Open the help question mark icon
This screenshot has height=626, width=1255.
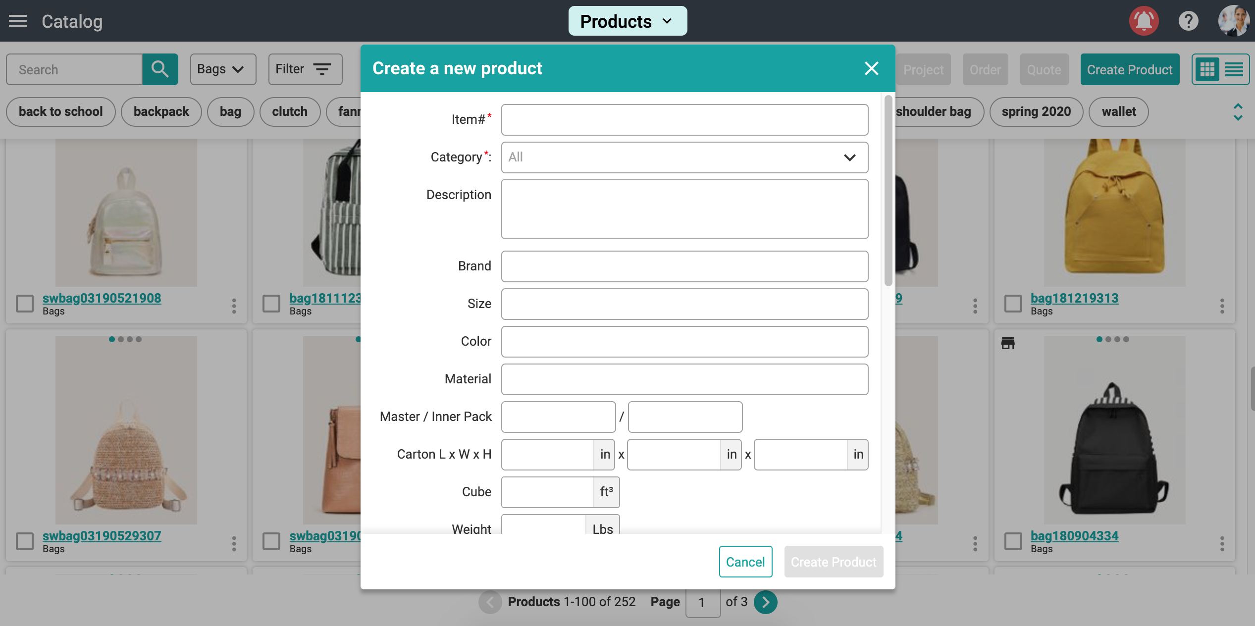point(1188,21)
